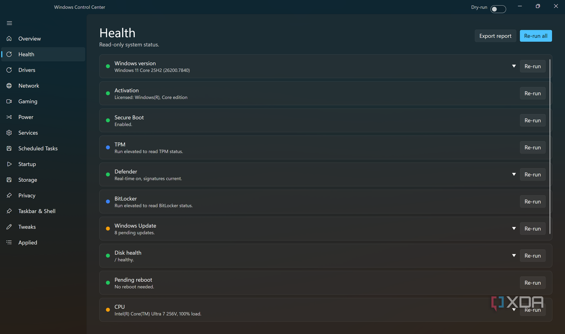Click the Applied list icon
Viewport: 565px width, 334px height.
(9, 243)
